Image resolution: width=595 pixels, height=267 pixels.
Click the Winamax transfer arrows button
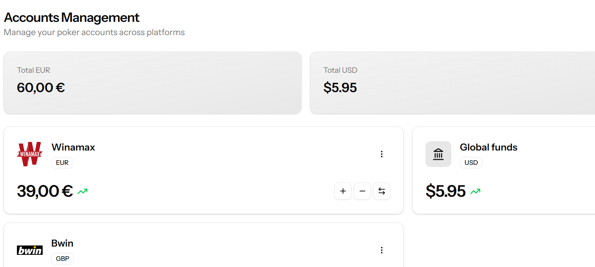pyautogui.click(x=382, y=191)
